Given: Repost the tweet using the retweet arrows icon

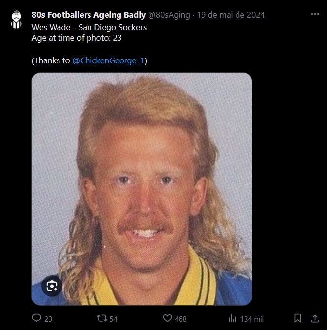Looking at the screenshot, I should 102,318.
